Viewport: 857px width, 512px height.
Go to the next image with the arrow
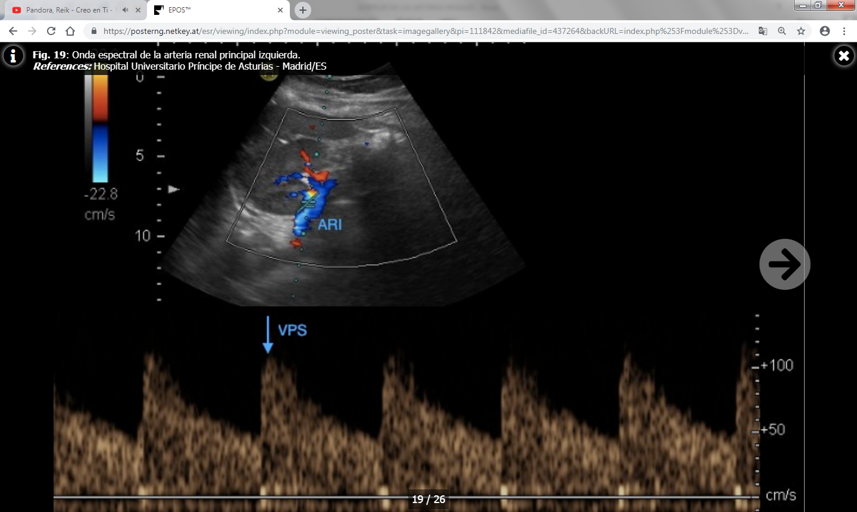click(784, 264)
